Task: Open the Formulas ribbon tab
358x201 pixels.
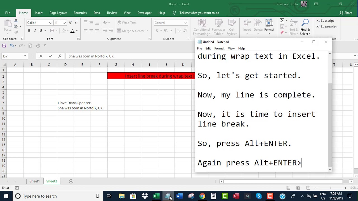Action: [80, 13]
